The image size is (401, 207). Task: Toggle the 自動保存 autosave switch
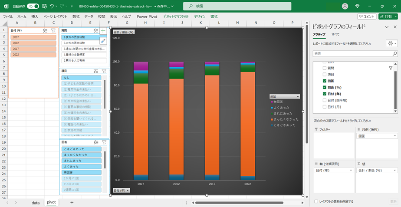[33, 7]
